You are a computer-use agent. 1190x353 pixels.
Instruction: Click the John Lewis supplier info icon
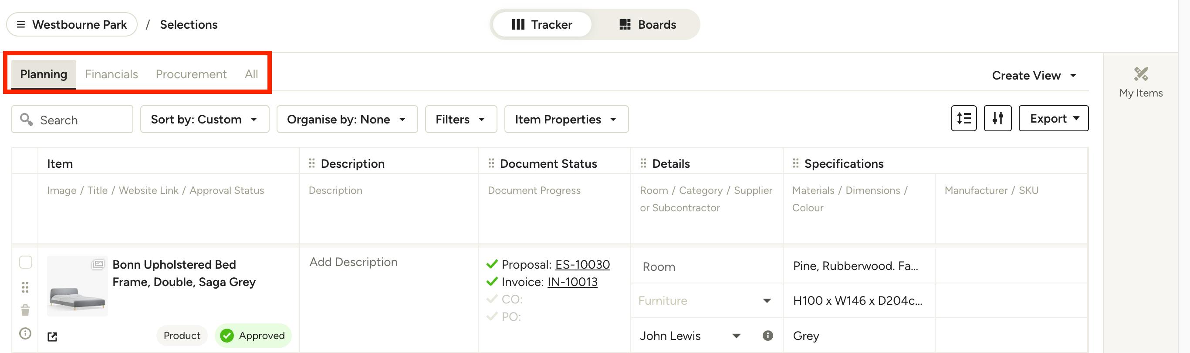pyautogui.click(x=768, y=336)
